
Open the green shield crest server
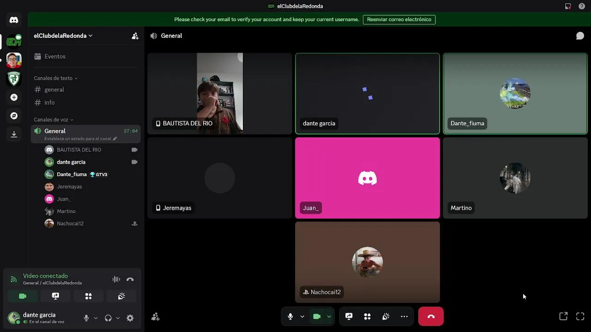(x=14, y=79)
